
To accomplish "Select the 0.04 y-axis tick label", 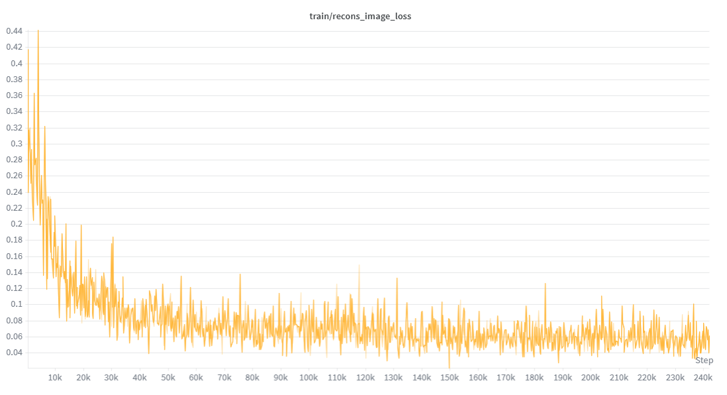I will (x=14, y=353).
